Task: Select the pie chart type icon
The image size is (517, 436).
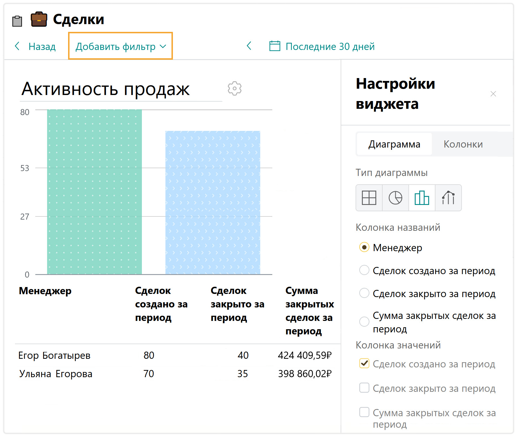Action: click(x=395, y=198)
